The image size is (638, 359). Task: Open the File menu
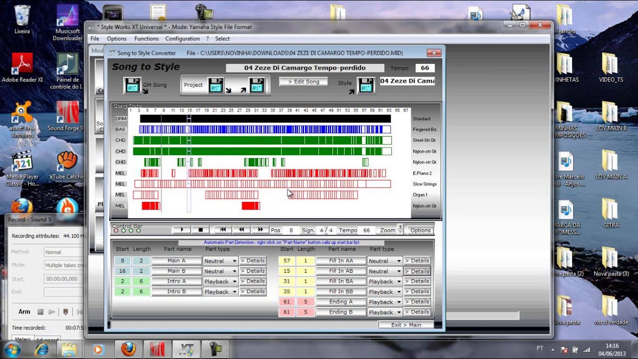95,38
